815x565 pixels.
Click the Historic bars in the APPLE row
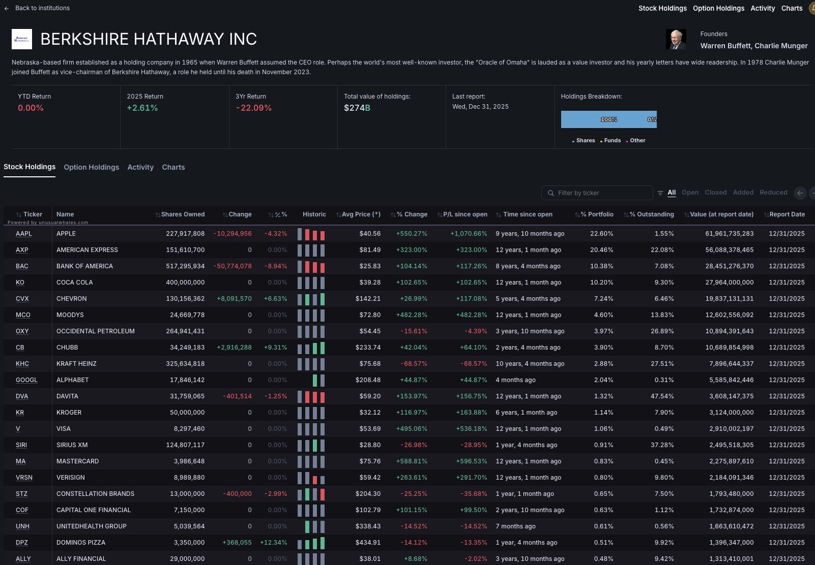[x=311, y=234]
